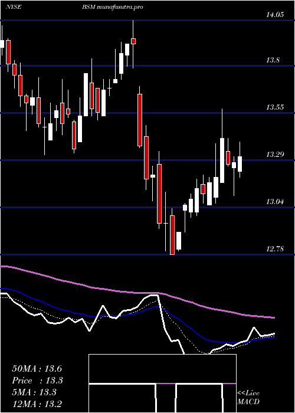Click the NYSE exchange label
Screen dimensions: 295x413
coord(14,7)
